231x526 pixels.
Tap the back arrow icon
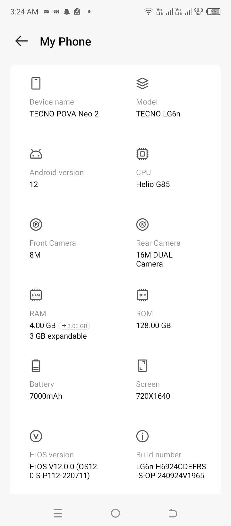22,41
